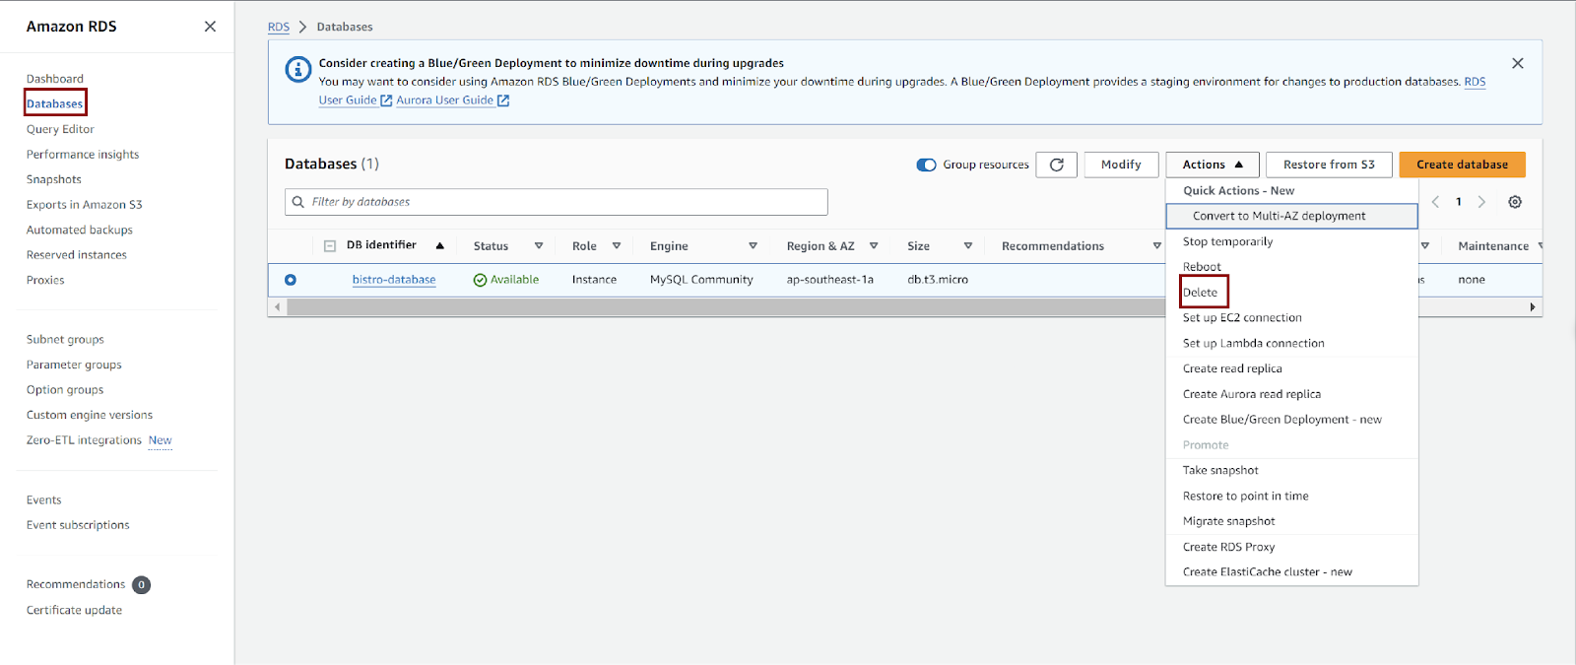The image size is (1576, 665).
Task: Open Subnet groups in sidebar
Action: click(65, 340)
